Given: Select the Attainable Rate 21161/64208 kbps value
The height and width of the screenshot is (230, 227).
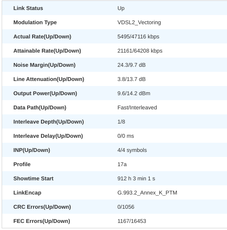Looking at the screenshot, I should click(140, 51).
